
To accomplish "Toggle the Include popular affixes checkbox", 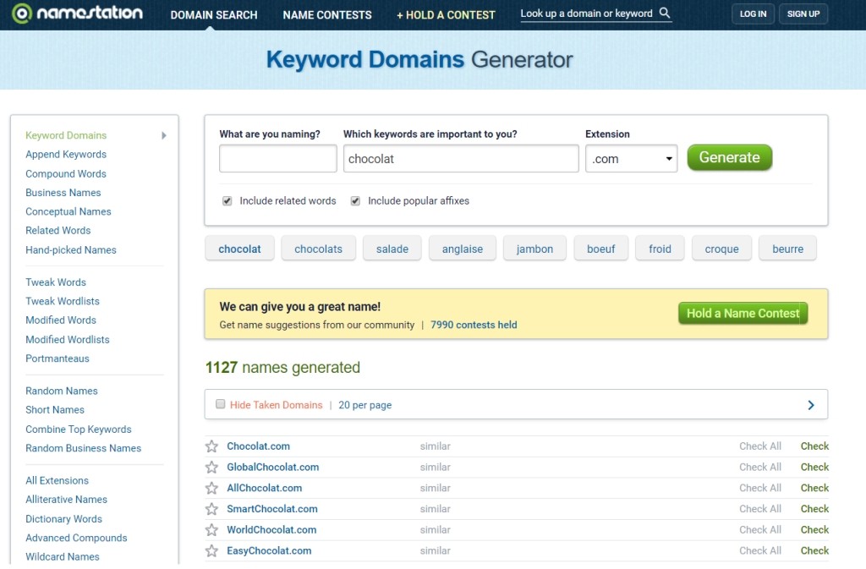I will [355, 201].
